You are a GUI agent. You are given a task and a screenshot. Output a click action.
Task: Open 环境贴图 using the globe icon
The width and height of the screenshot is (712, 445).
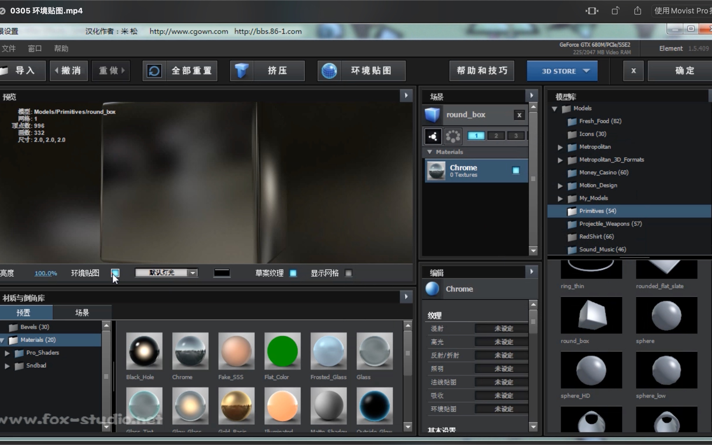point(329,71)
